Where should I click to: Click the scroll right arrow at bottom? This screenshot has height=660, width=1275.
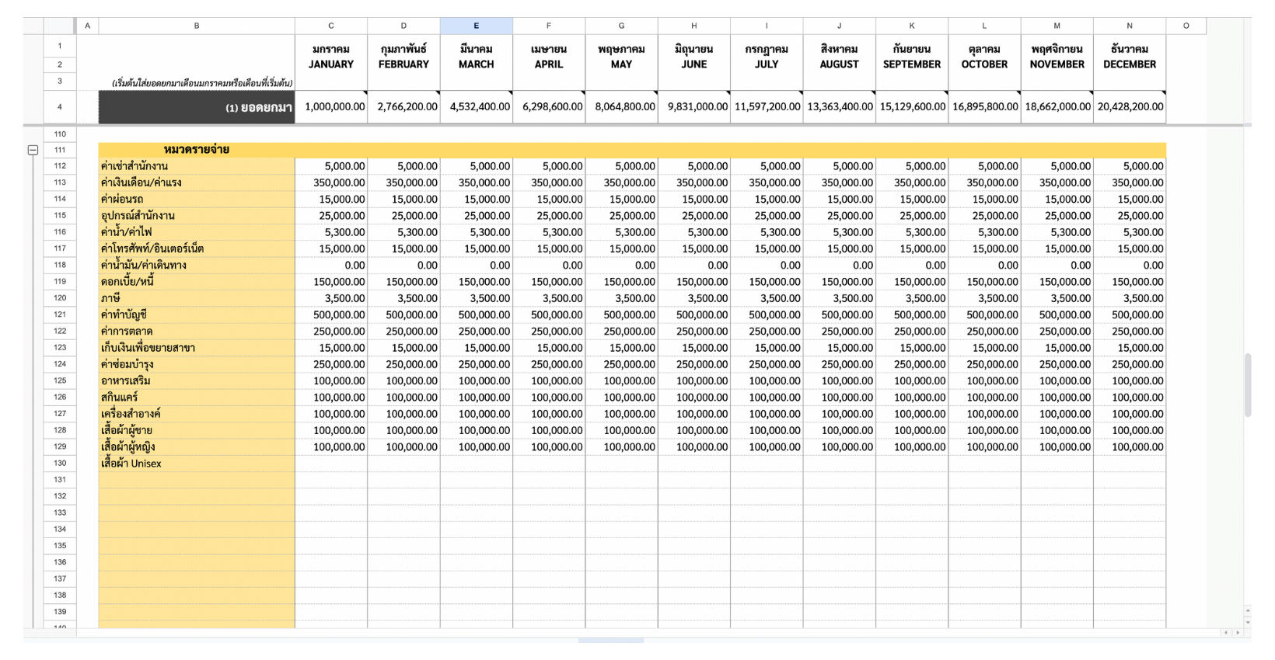pyautogui.click(x=1238, y=633)
